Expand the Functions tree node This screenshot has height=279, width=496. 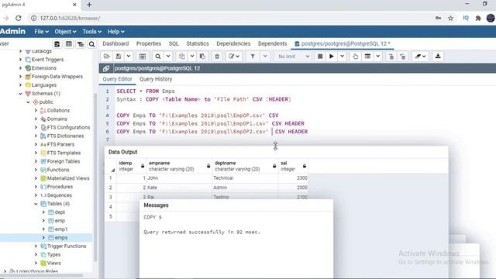tap(36, 170)
